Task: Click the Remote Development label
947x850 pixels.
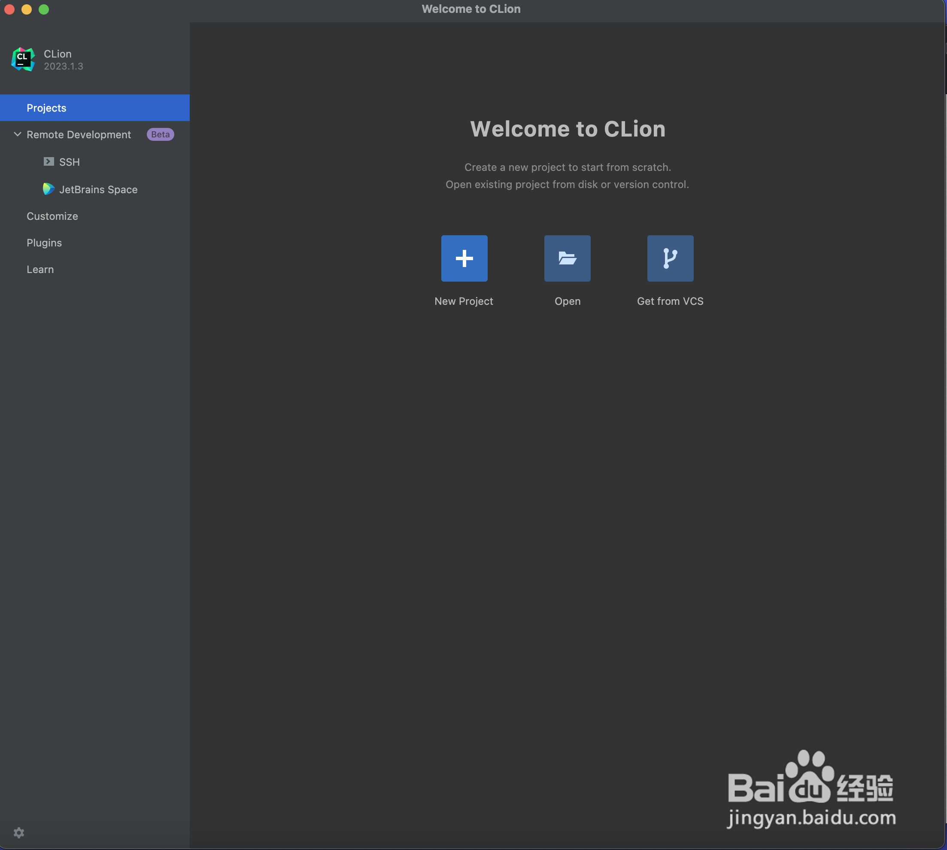Action: point(79,134)
